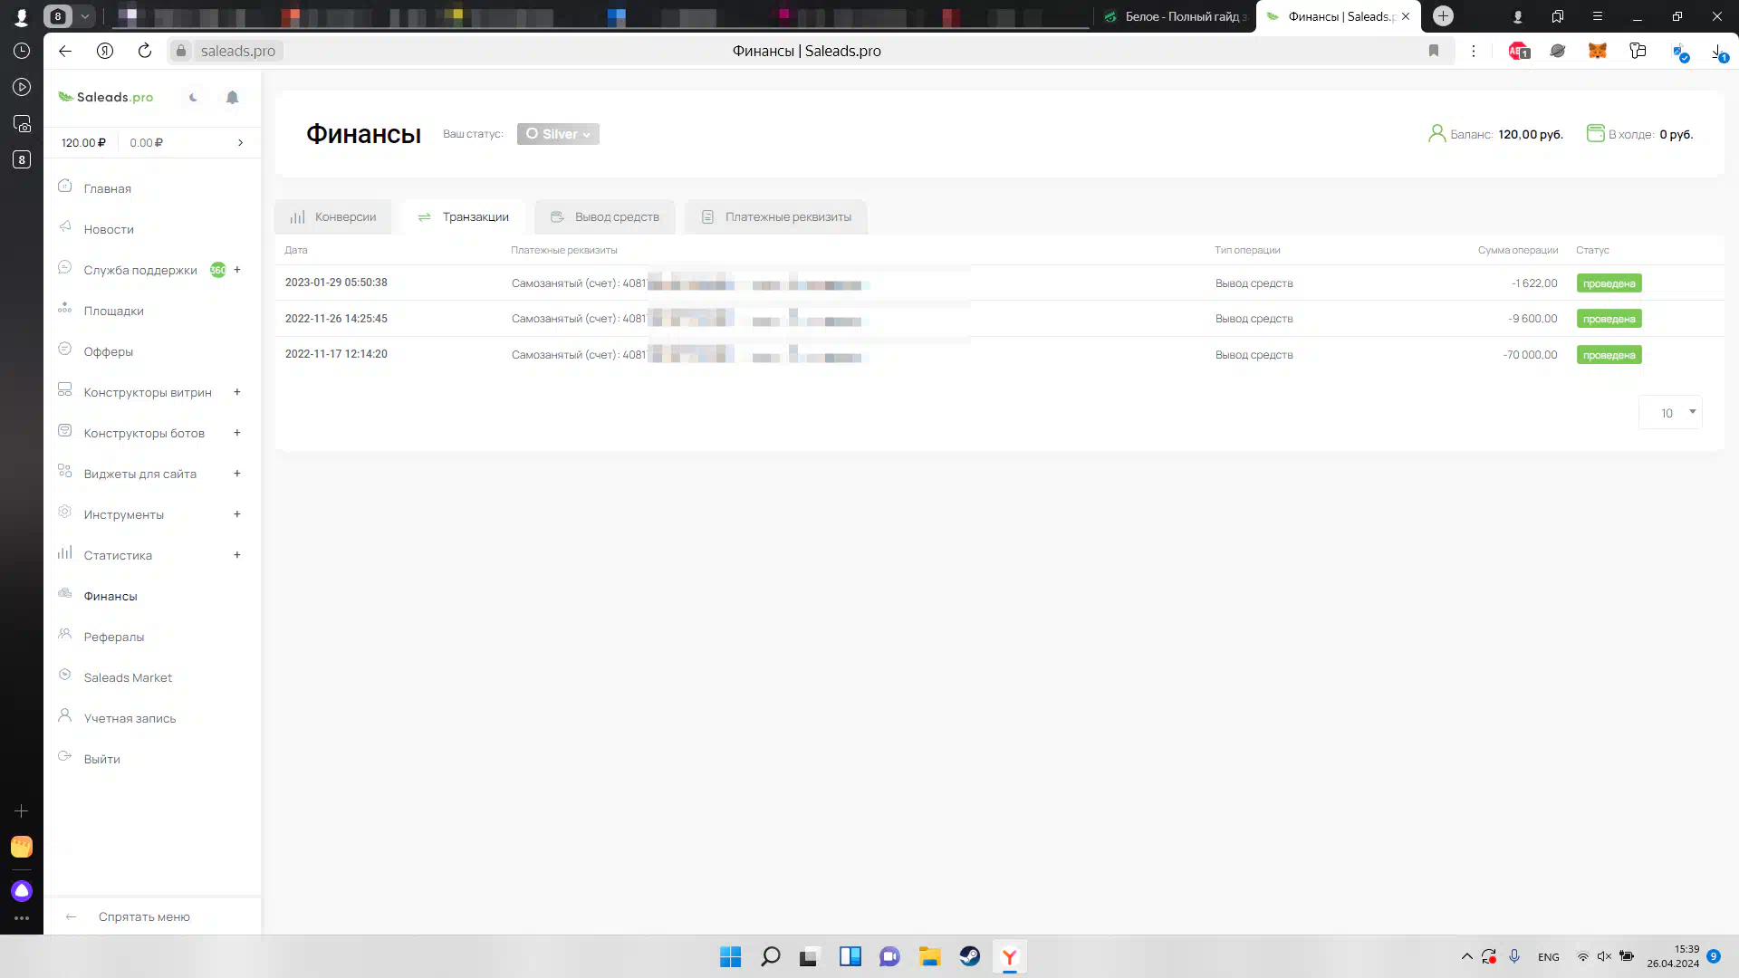Bookmark this page icon
The height and width of the screenshot is (978, 1739).
(x=1434, y=51)
